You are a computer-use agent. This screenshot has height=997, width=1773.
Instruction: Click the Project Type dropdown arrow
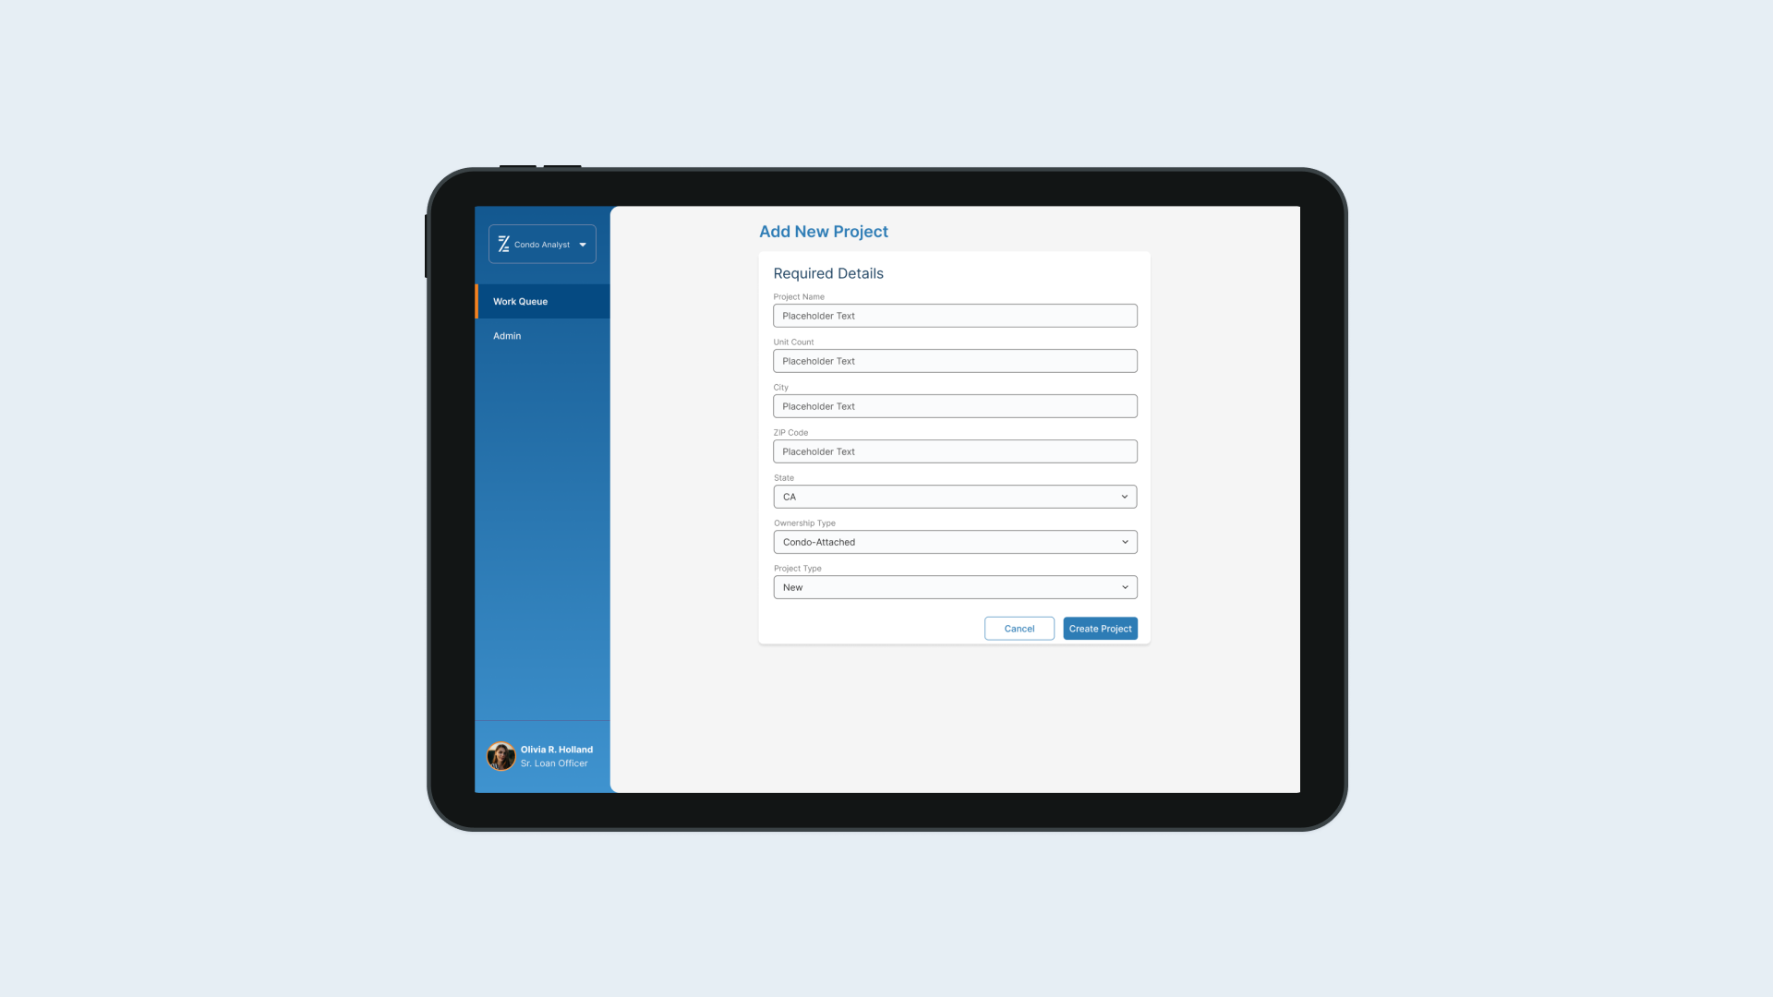[1125, 587]
